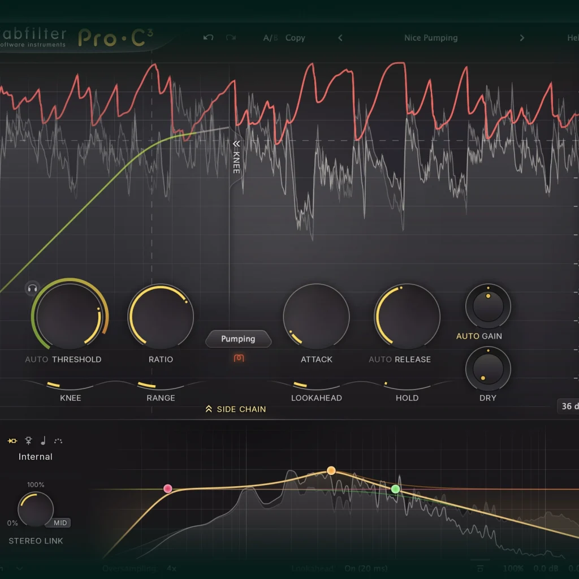Adjust the HOLD arc slider
Screen dimensions: 579x579
tap(407, 385)
